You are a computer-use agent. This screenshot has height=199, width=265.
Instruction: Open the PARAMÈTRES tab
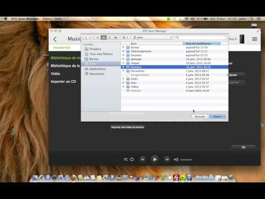62,48
